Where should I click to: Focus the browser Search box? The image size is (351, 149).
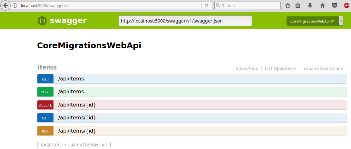click(x=247, y=5)
